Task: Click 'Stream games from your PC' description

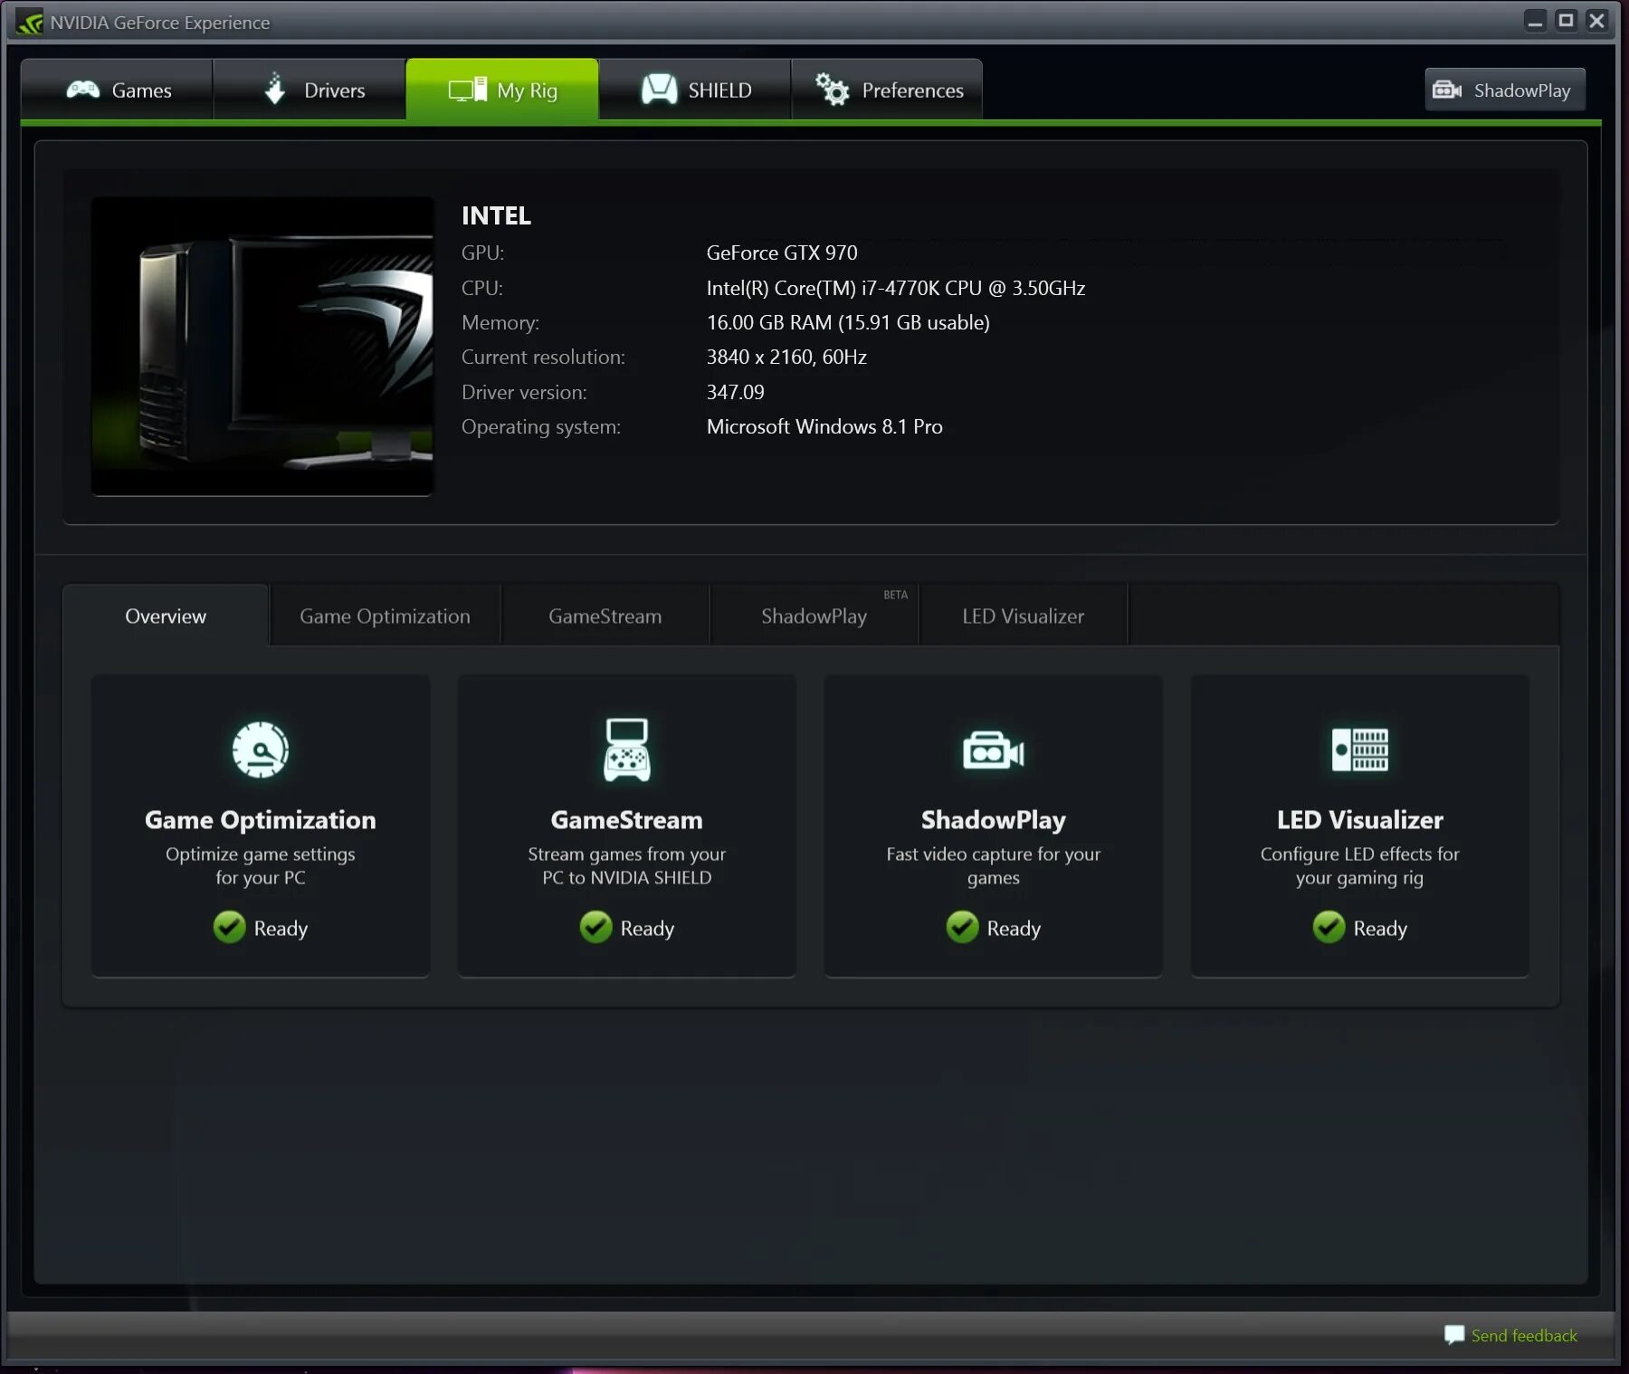Action: (626, 866)
